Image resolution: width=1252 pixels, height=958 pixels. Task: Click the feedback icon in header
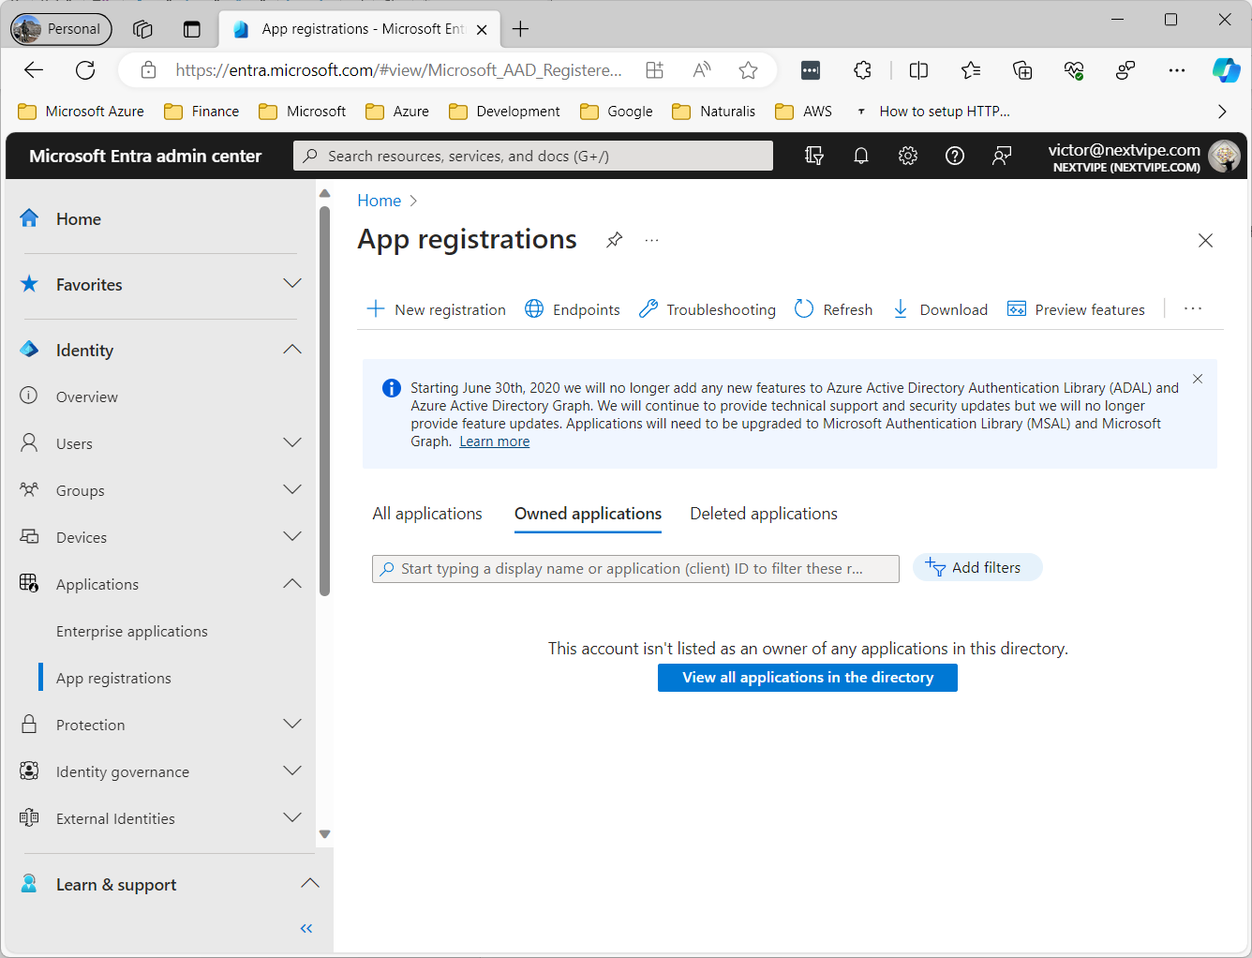pyautogui.click(x=1002, y=156)
